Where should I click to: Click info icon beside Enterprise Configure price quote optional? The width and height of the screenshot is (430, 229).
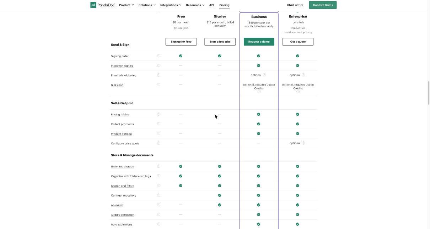303,143
